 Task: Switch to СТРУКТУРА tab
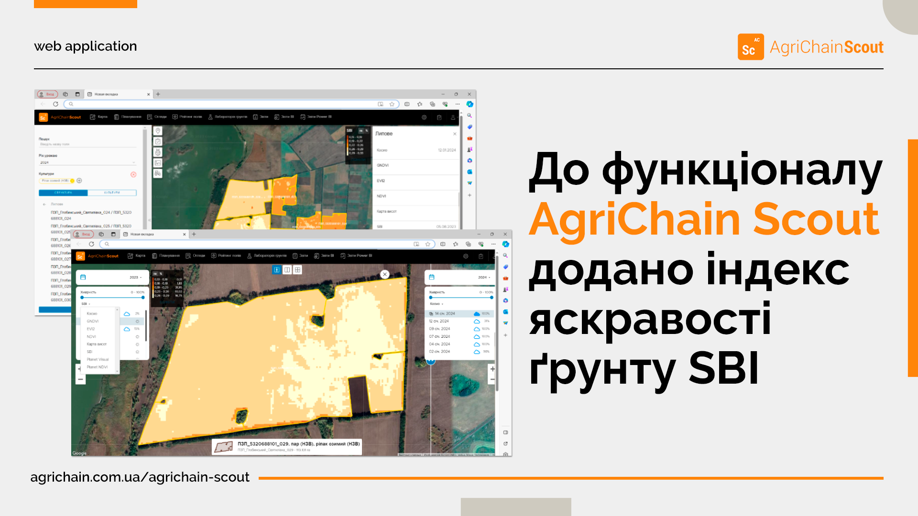63,193
